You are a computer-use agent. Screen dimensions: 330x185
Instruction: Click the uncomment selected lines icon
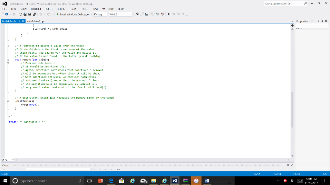[x=162, y=14]
